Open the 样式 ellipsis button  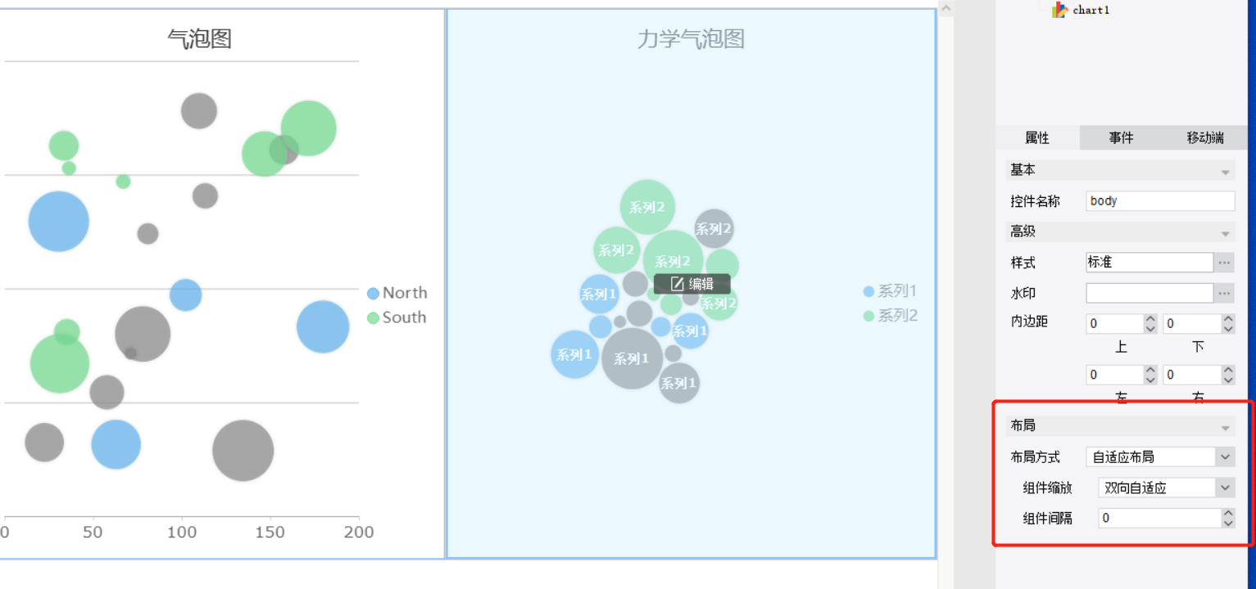(1224, 263)
